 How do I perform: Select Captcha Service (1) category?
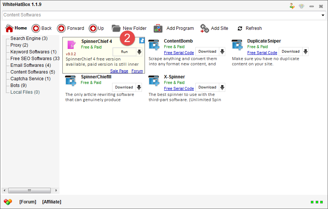pyautogui.click(x=31, y=79)
